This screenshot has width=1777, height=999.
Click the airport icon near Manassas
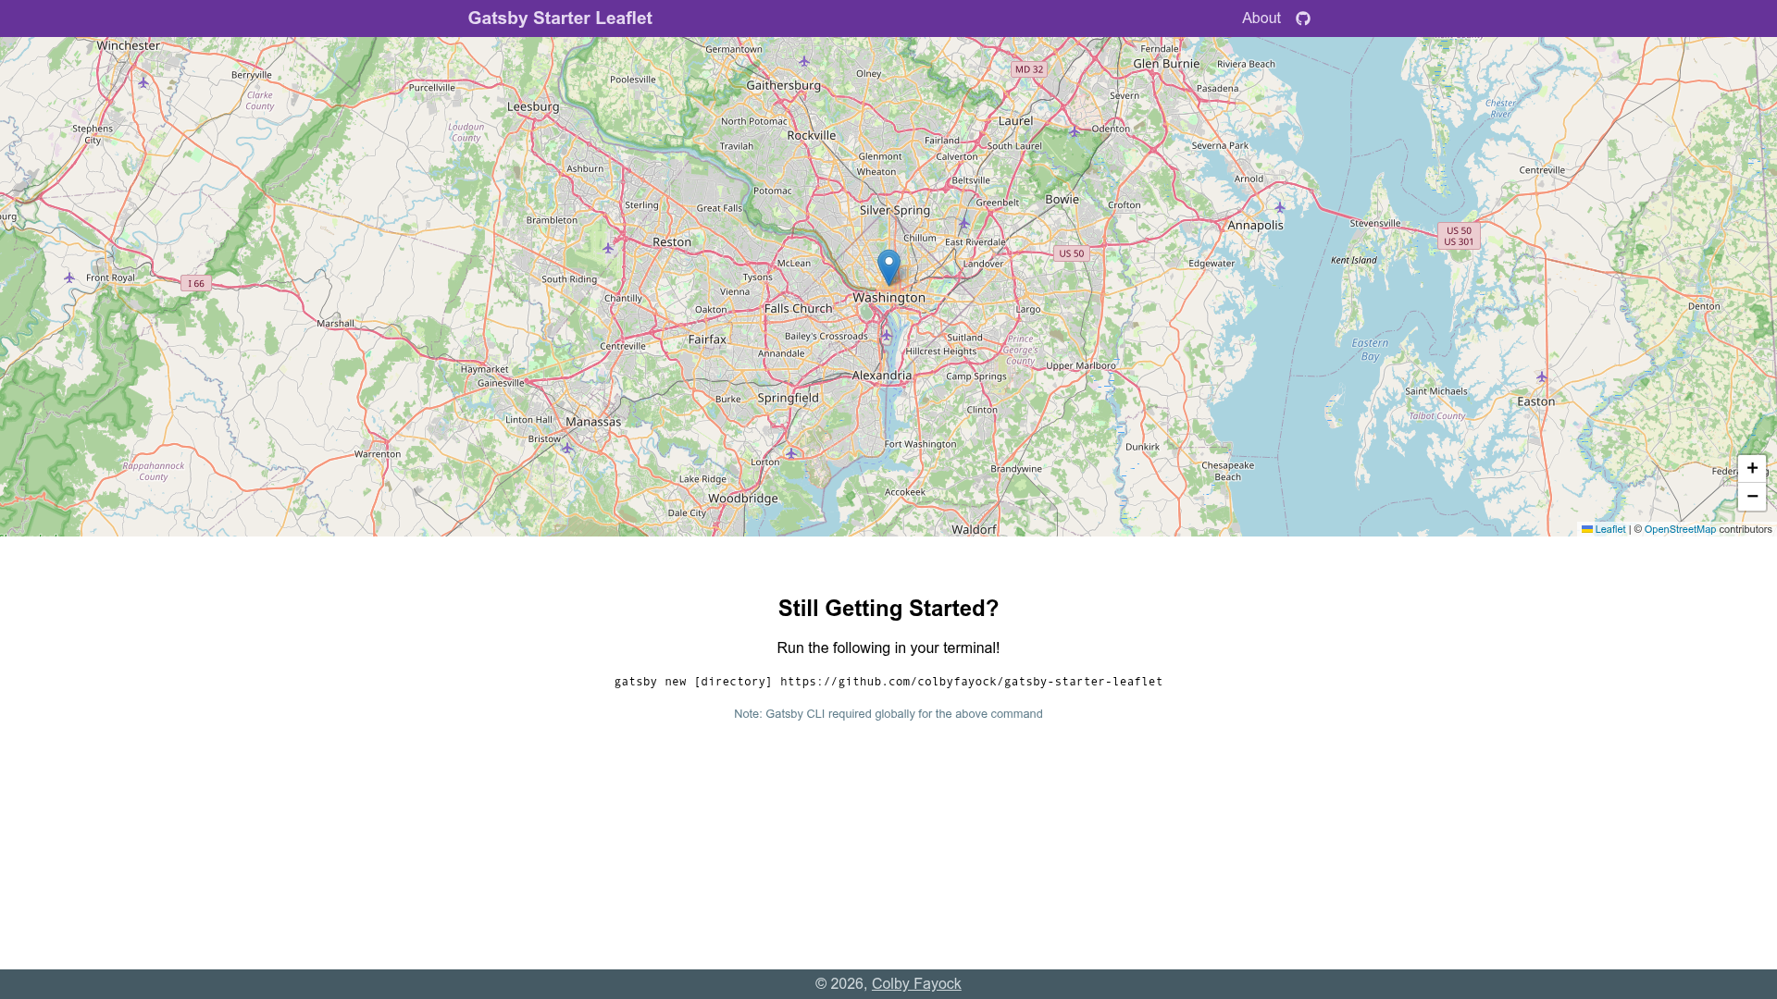567,448
